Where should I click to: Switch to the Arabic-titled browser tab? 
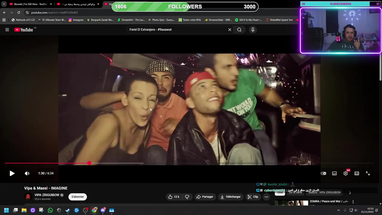78,4
